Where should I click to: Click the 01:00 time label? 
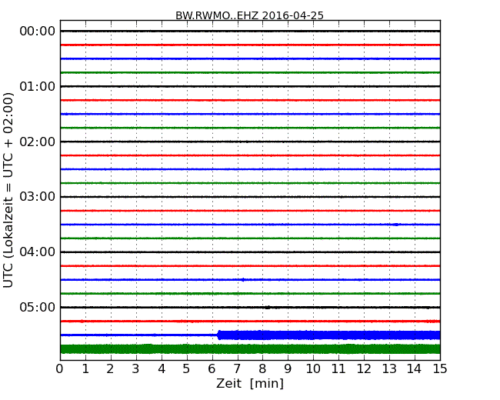coord(38,86)
